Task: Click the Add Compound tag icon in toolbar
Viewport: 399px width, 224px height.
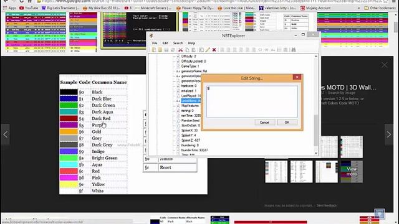Action: tap(286, 50)
